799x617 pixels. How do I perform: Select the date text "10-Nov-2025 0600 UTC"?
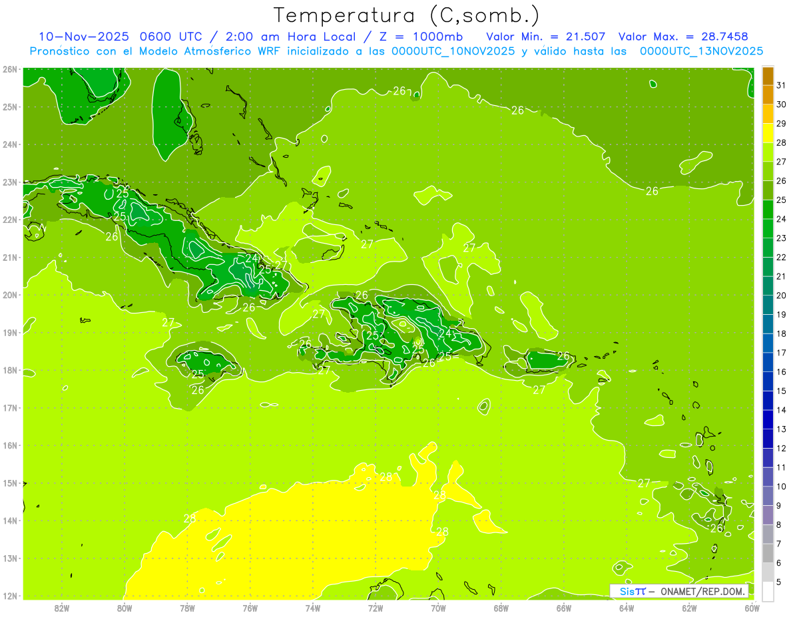click(x=121, y=37)
